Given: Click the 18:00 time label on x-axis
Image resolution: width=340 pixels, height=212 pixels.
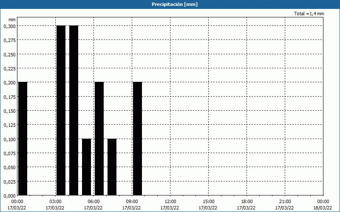Looking at the screenshot, I should (x=247, y=202).
